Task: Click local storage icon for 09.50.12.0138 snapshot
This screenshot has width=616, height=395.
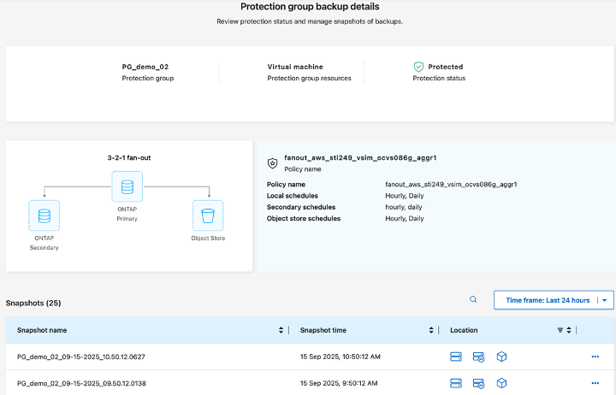Action: click(456, 383)
